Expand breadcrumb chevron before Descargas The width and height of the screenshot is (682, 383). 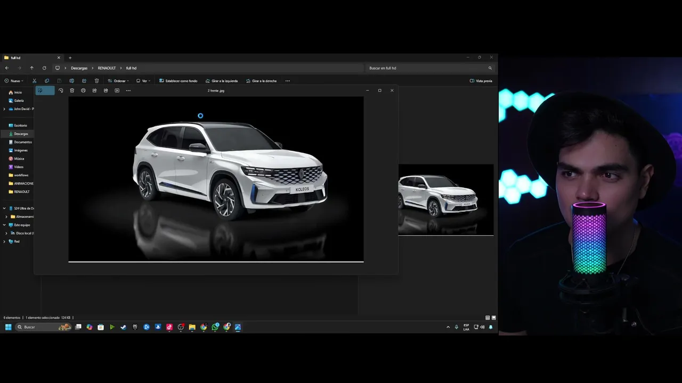66,68
